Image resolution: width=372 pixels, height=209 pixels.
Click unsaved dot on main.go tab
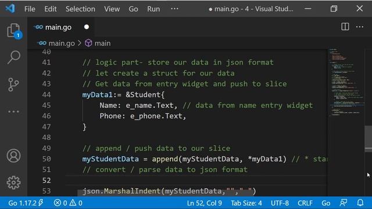(87, 27)
